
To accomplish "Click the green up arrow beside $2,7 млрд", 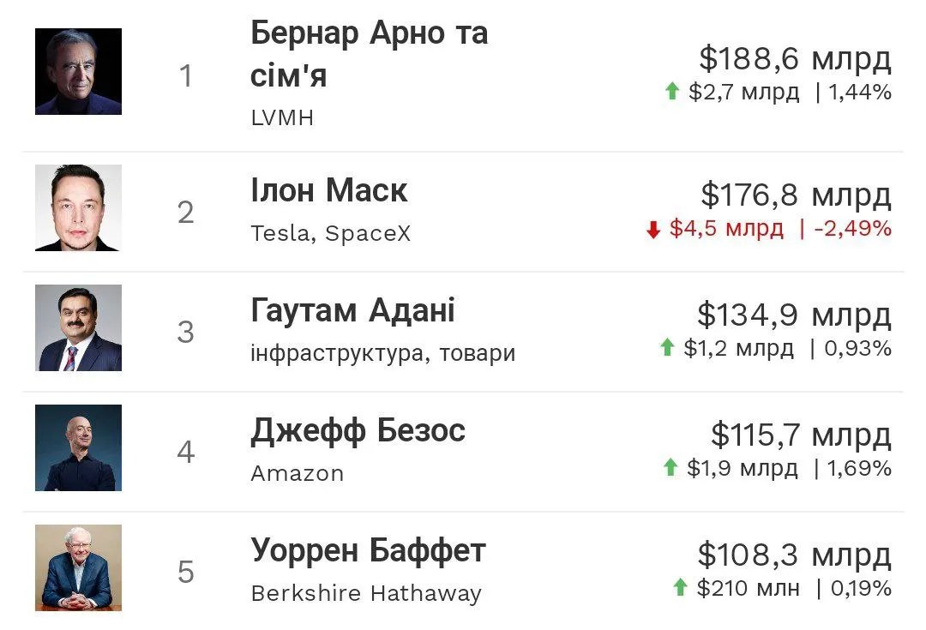I will pos(672,92).
